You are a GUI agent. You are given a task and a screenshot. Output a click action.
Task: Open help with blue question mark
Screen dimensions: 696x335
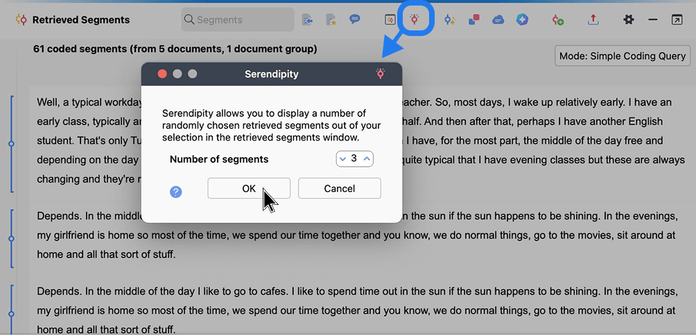coord(176,192)
